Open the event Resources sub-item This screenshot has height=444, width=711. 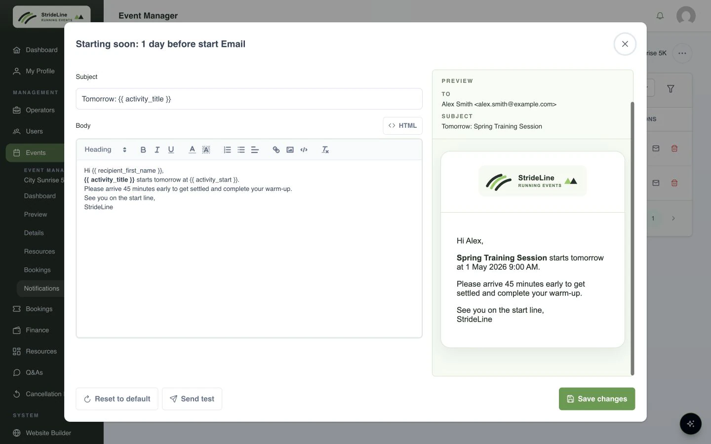(x=39, y=252)
